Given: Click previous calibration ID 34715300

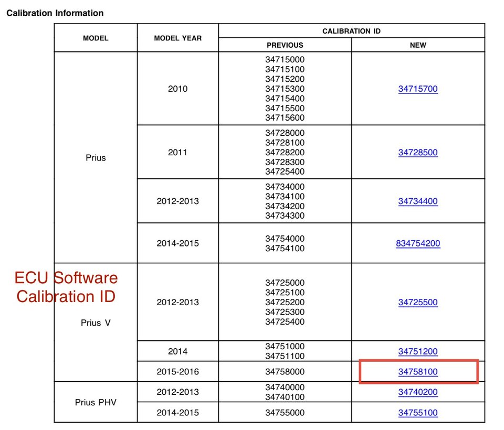Looking at the screenshot, I should click(285, 89).
